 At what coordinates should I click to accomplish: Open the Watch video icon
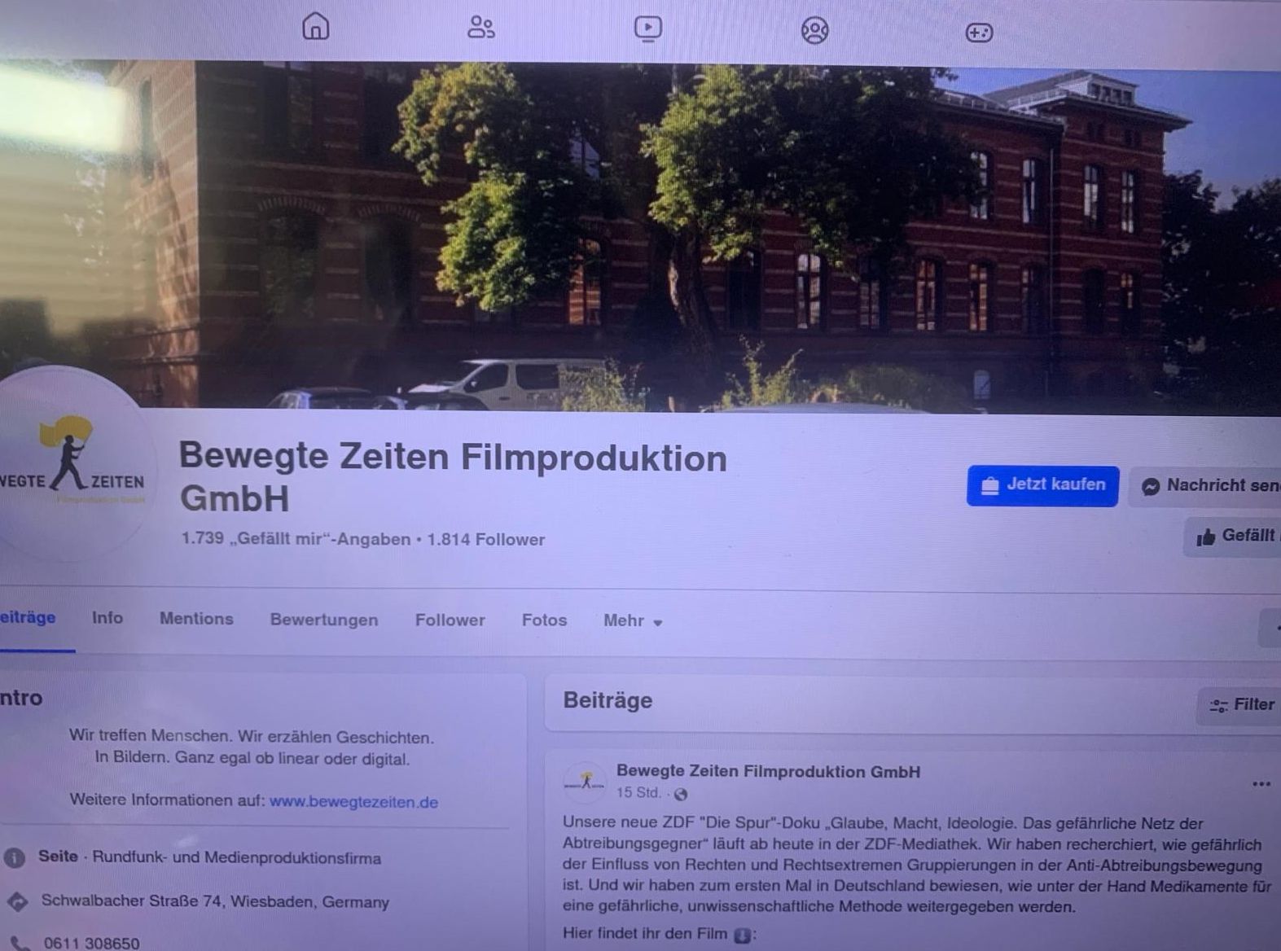coord(648,28)
